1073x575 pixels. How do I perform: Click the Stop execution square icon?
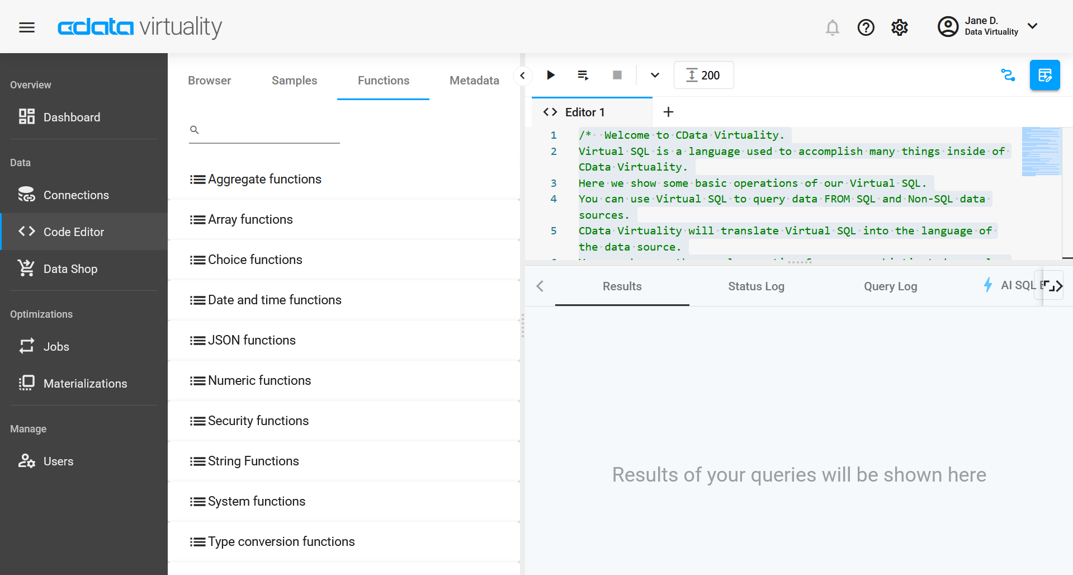pos(617,75)
